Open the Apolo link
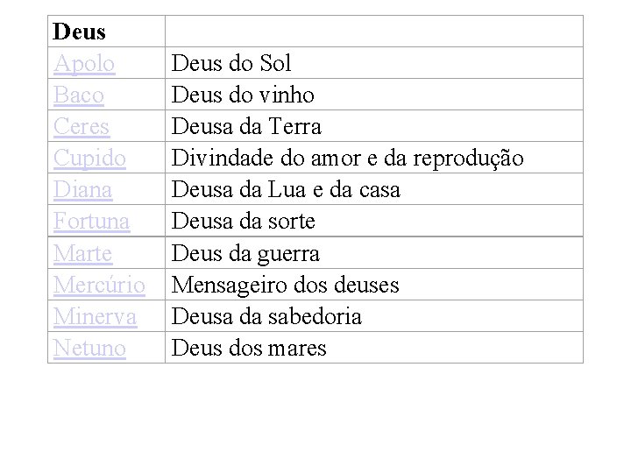This screenshot has width=631, height=473. (x=84, y=63)
